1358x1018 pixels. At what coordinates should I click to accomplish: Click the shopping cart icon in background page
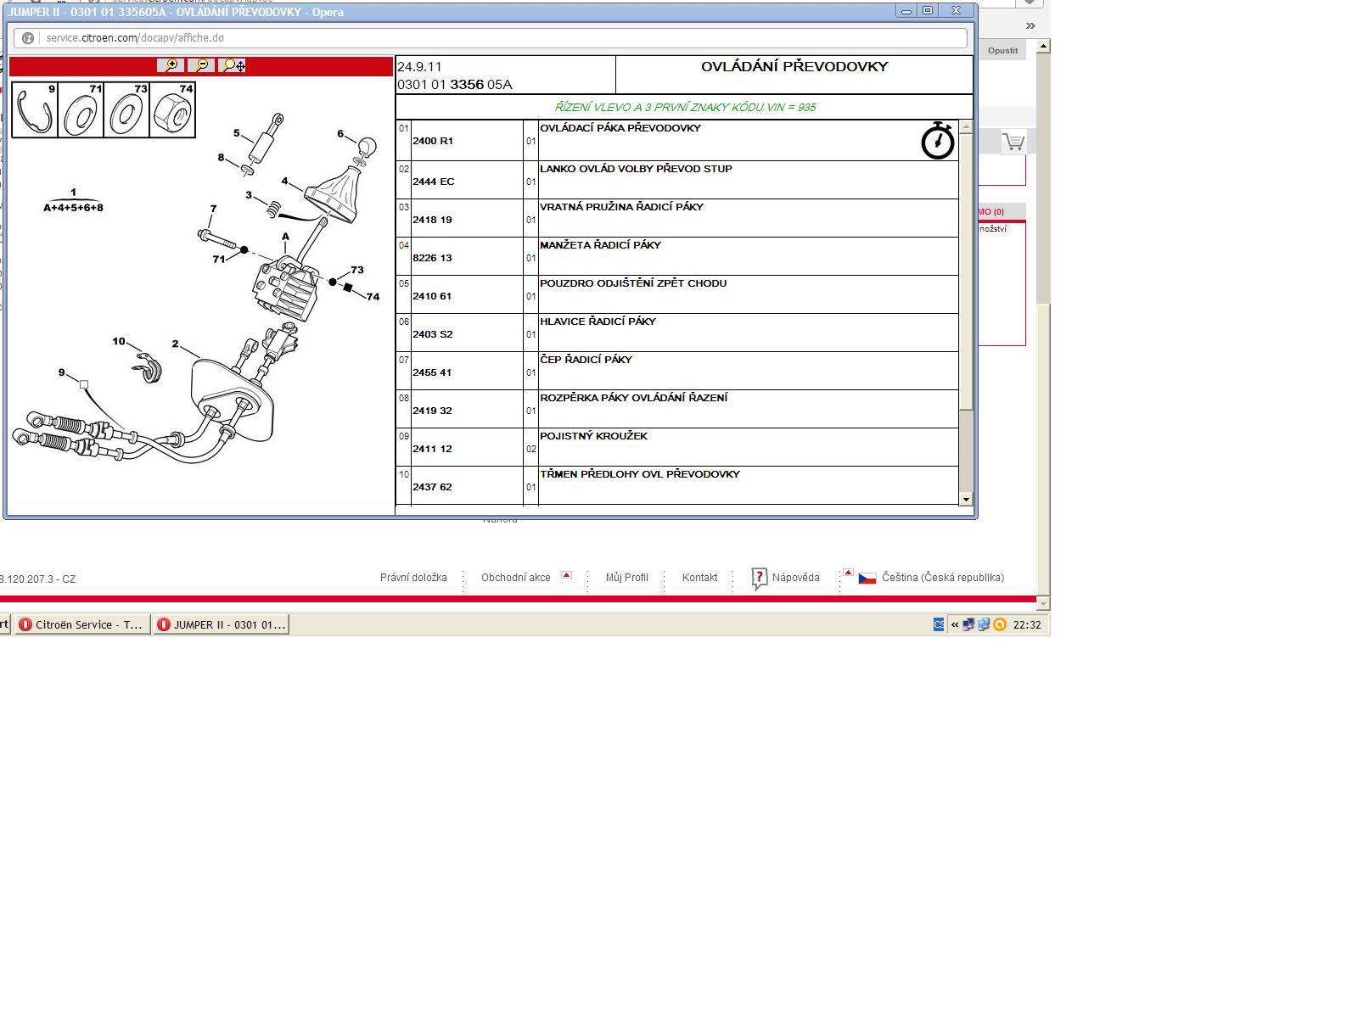click(1013, 142)
